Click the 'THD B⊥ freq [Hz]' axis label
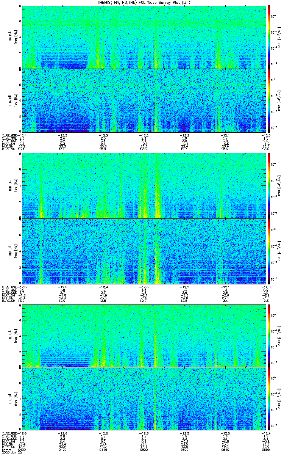284x455 pixels. [x=13, y=186]
